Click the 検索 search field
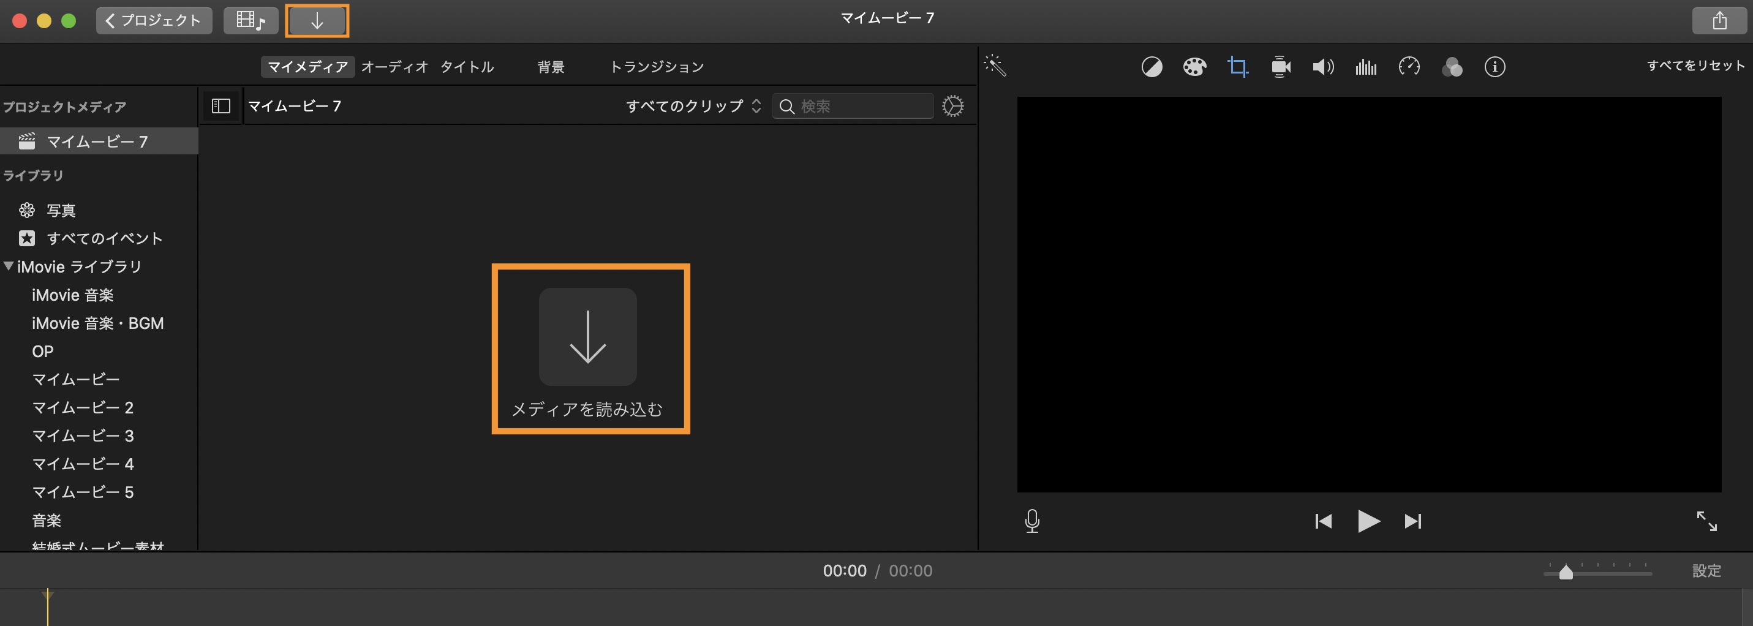 point(853,106)
